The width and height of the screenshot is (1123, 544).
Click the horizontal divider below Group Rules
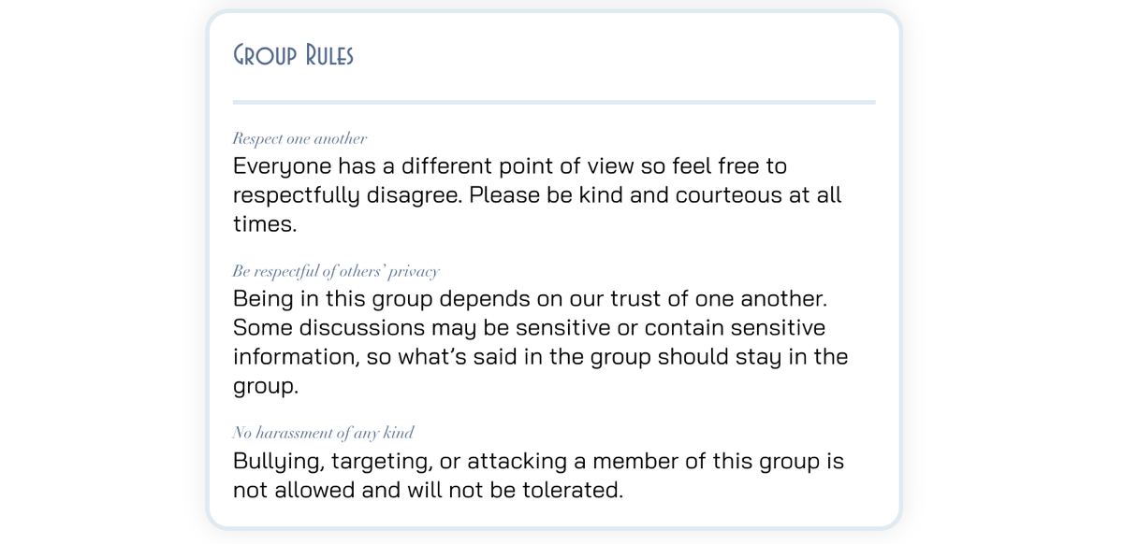tap(554, 102)
